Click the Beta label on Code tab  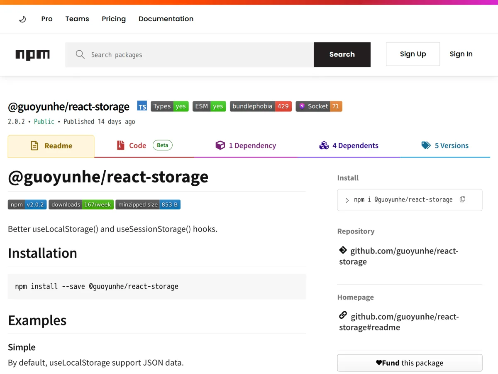[x=163, y=145]
